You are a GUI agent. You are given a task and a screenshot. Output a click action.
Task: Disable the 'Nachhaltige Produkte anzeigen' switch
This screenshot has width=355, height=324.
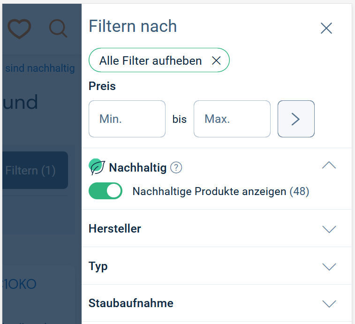coord(106,191)
